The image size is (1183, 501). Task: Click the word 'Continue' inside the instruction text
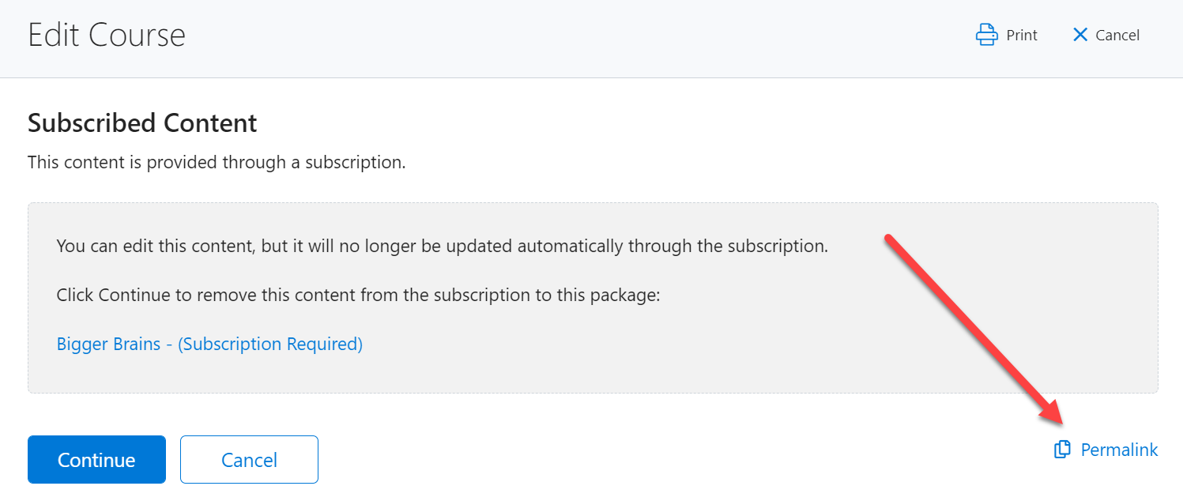[134, 296]
